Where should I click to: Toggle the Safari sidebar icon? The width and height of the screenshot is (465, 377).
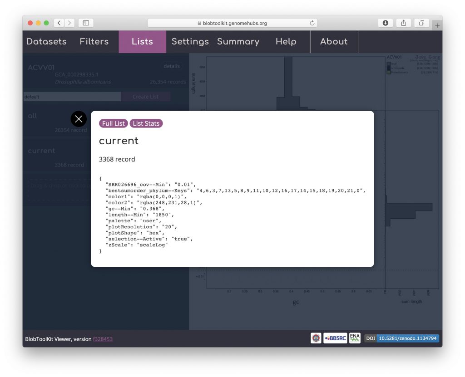[86, 23]
